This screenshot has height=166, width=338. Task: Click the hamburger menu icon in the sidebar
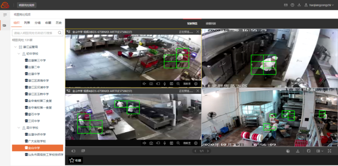pyautogui.click(x=5, y=15)
